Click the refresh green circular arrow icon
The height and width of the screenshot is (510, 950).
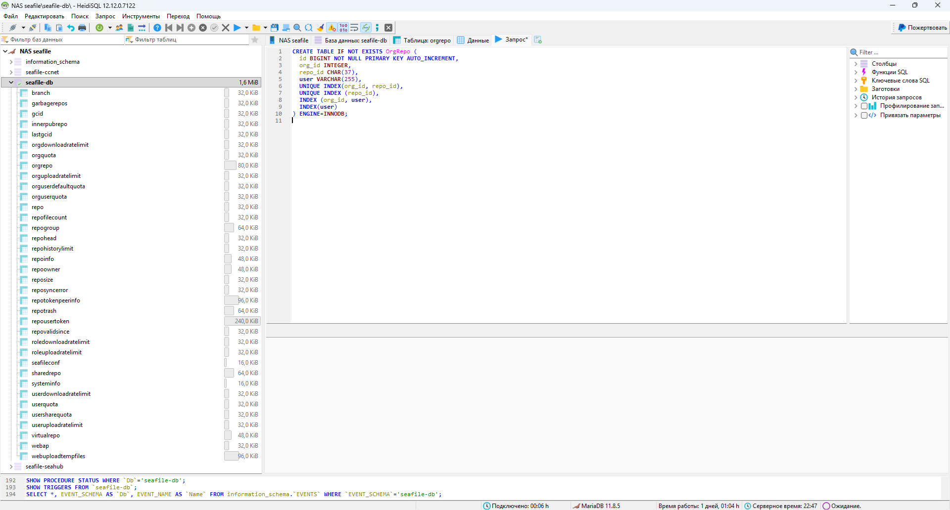[99, 28]
